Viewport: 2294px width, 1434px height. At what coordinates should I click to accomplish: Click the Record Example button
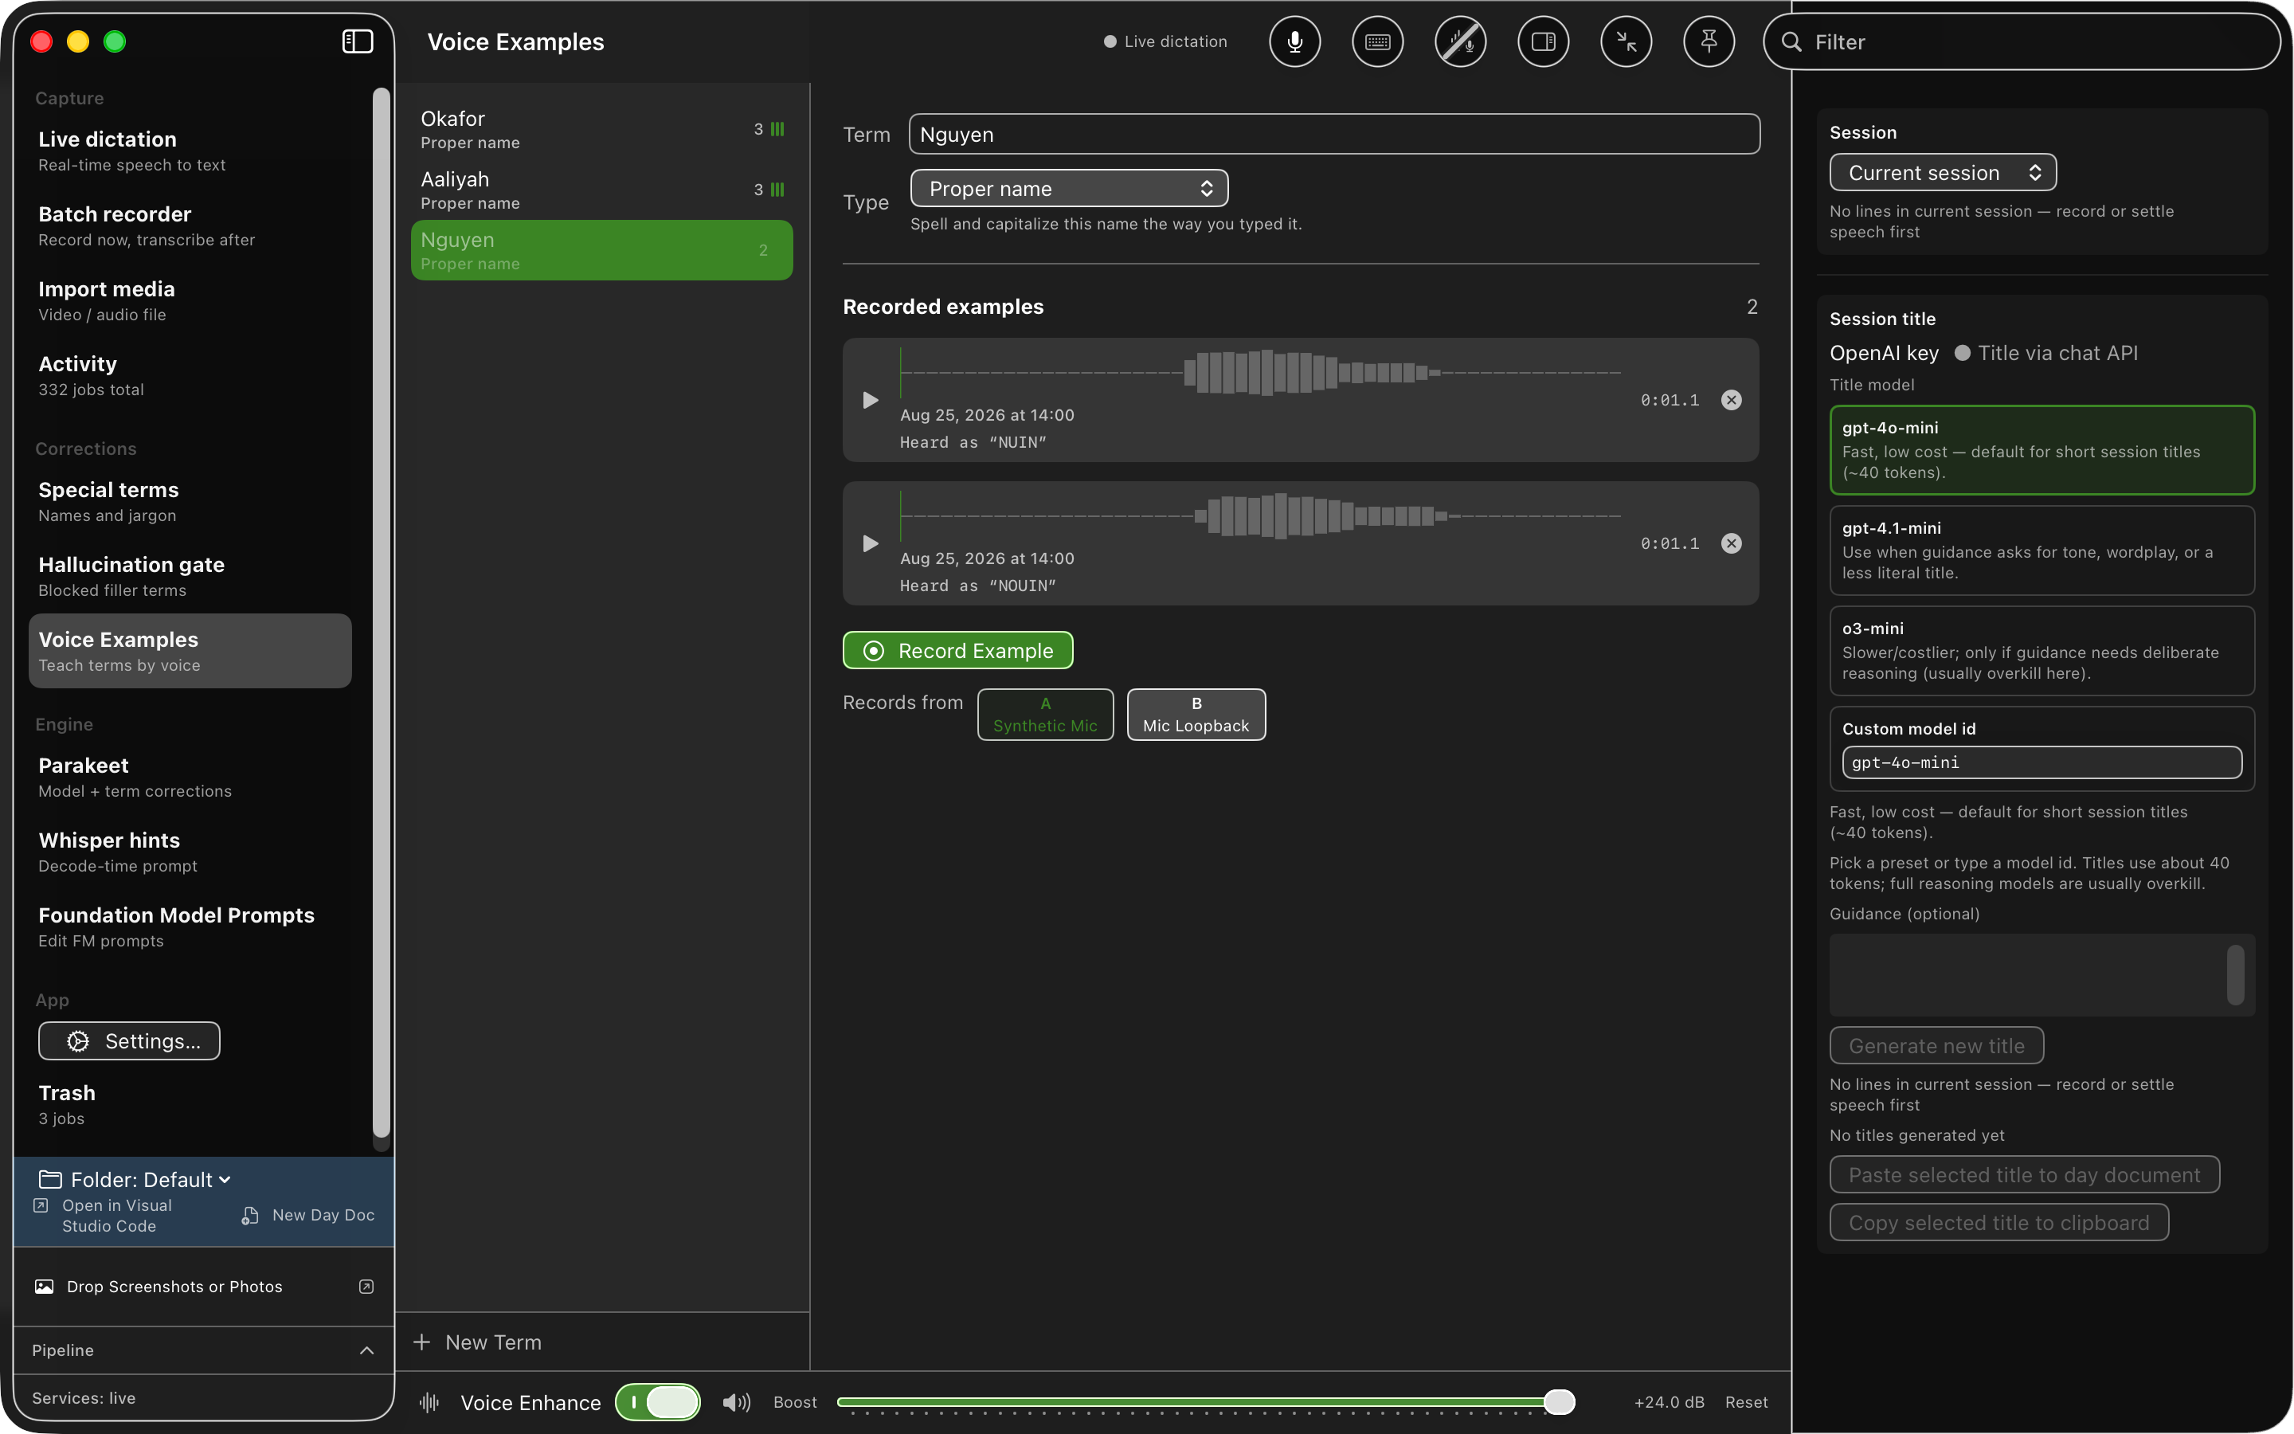click(957, 651)
